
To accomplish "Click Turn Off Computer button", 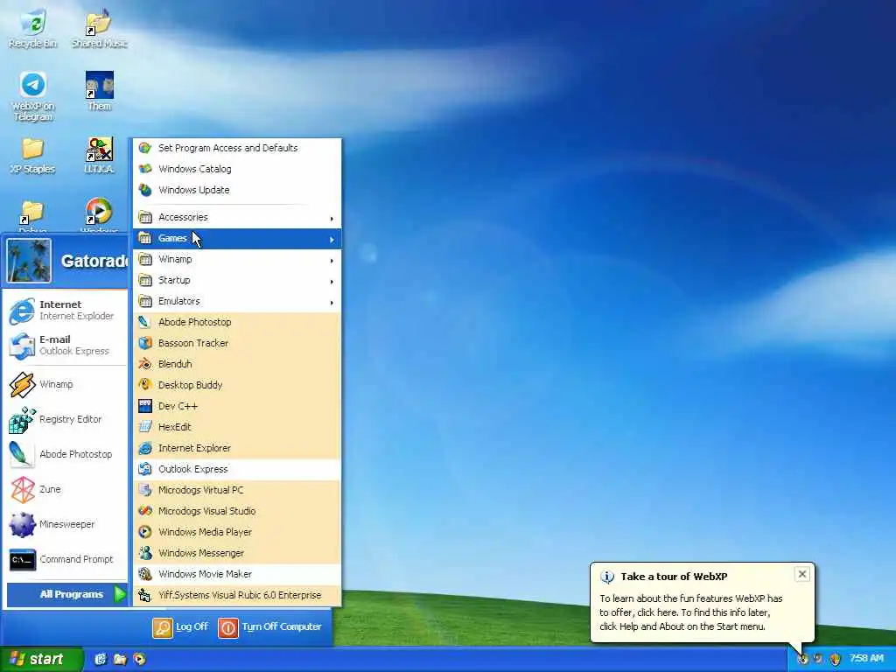I will coord(270,627).
